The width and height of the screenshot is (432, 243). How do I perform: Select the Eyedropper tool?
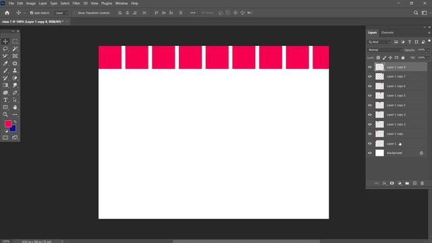tap(5, 63)
